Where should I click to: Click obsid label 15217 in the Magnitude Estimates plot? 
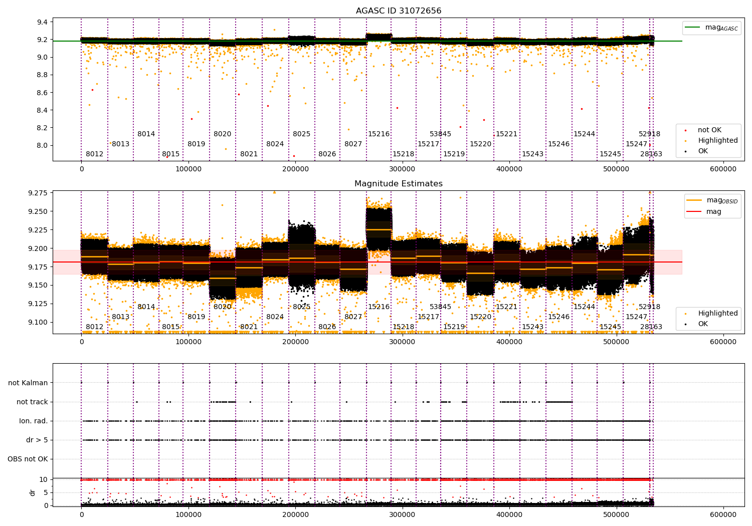(x=429, y=317)
